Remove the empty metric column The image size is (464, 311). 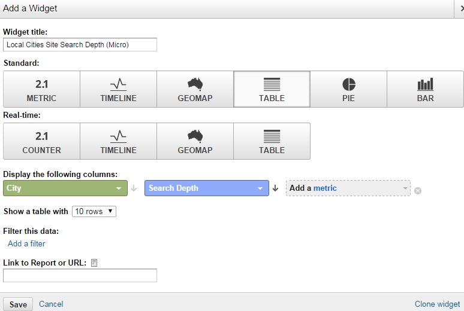(418, 191)
